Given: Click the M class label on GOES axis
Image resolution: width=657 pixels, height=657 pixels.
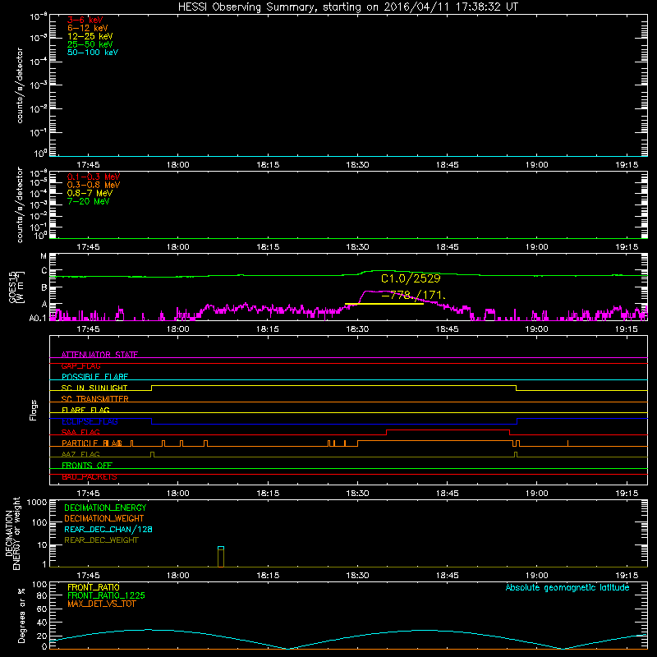Looking at the screenshot, I should point(44,256).
